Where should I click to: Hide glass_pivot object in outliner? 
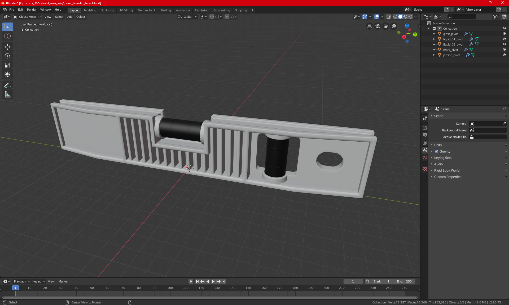point(504,34)
